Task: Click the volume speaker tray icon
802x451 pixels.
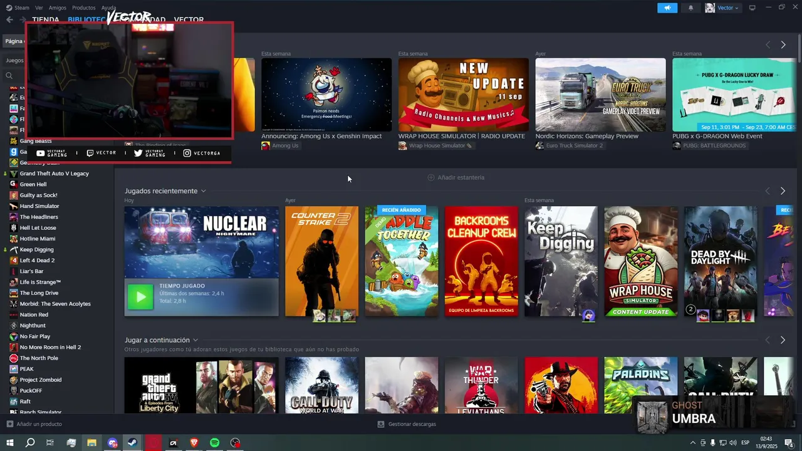Action: (734, 443)
